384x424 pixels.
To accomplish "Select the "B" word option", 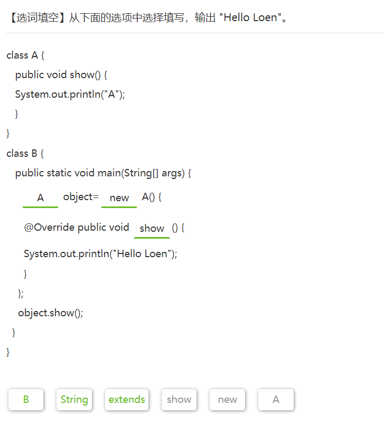I will coord(26,400).
